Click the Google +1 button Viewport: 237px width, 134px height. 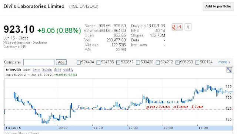point(177,27)
